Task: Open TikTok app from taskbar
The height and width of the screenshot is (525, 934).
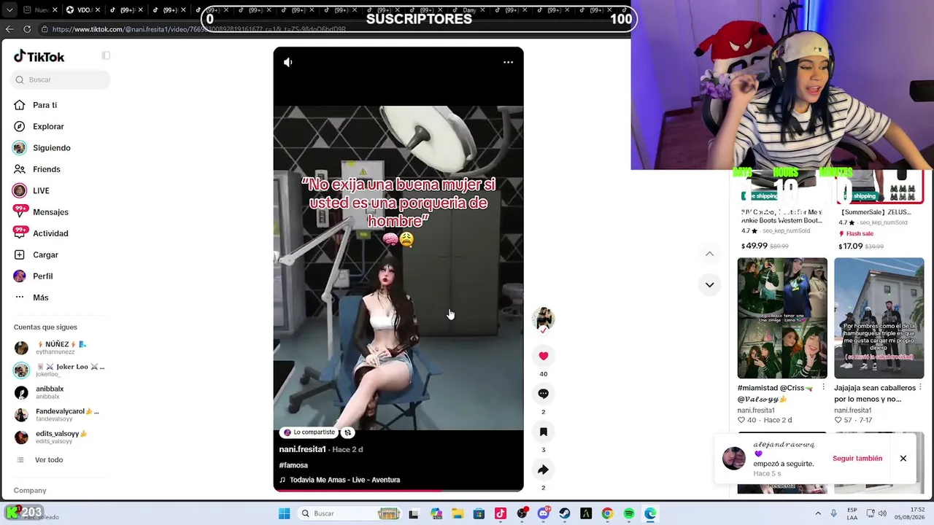Action: tap(500, 513)
